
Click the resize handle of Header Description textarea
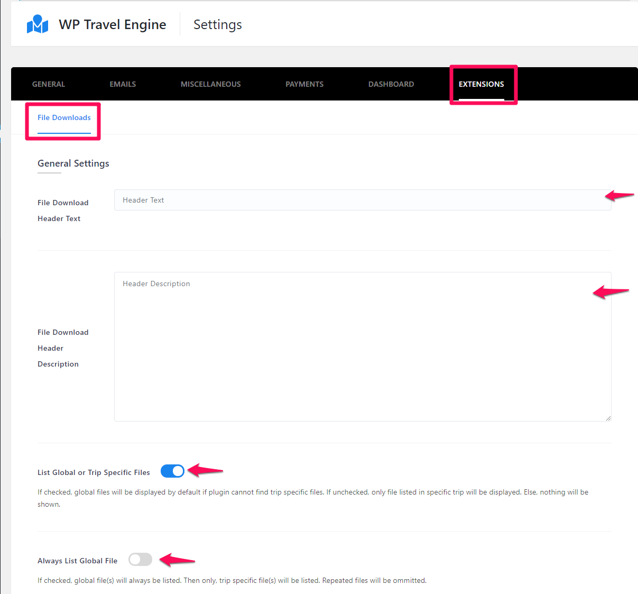[x=608, y=418]
